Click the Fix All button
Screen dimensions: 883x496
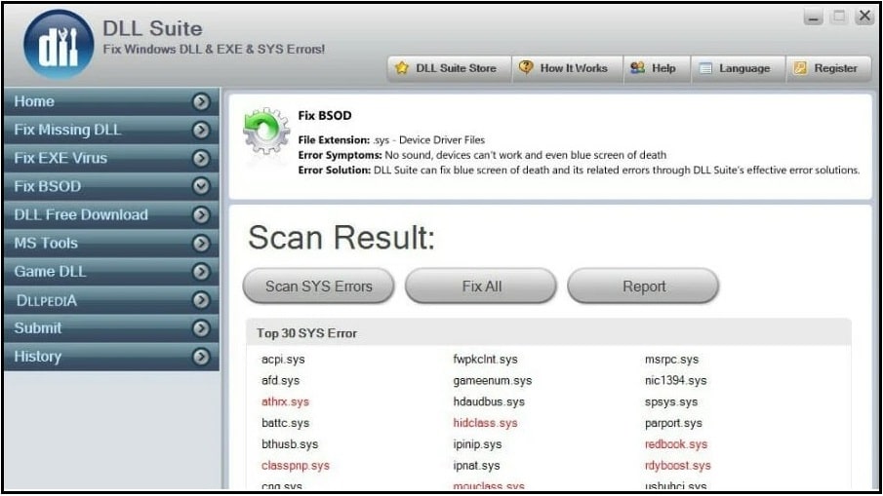[481, 286]
